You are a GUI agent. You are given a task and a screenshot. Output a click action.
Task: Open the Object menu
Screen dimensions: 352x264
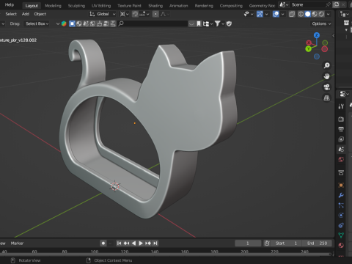coord(40,14)
